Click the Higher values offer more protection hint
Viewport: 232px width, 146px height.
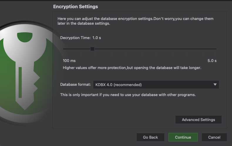point(132,68)
